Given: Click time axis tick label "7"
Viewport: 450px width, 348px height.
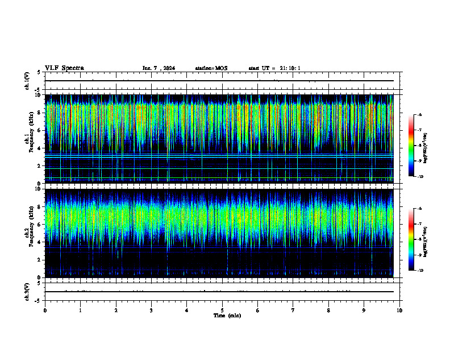Looking at the screenshot, I should tap(293, 310).
